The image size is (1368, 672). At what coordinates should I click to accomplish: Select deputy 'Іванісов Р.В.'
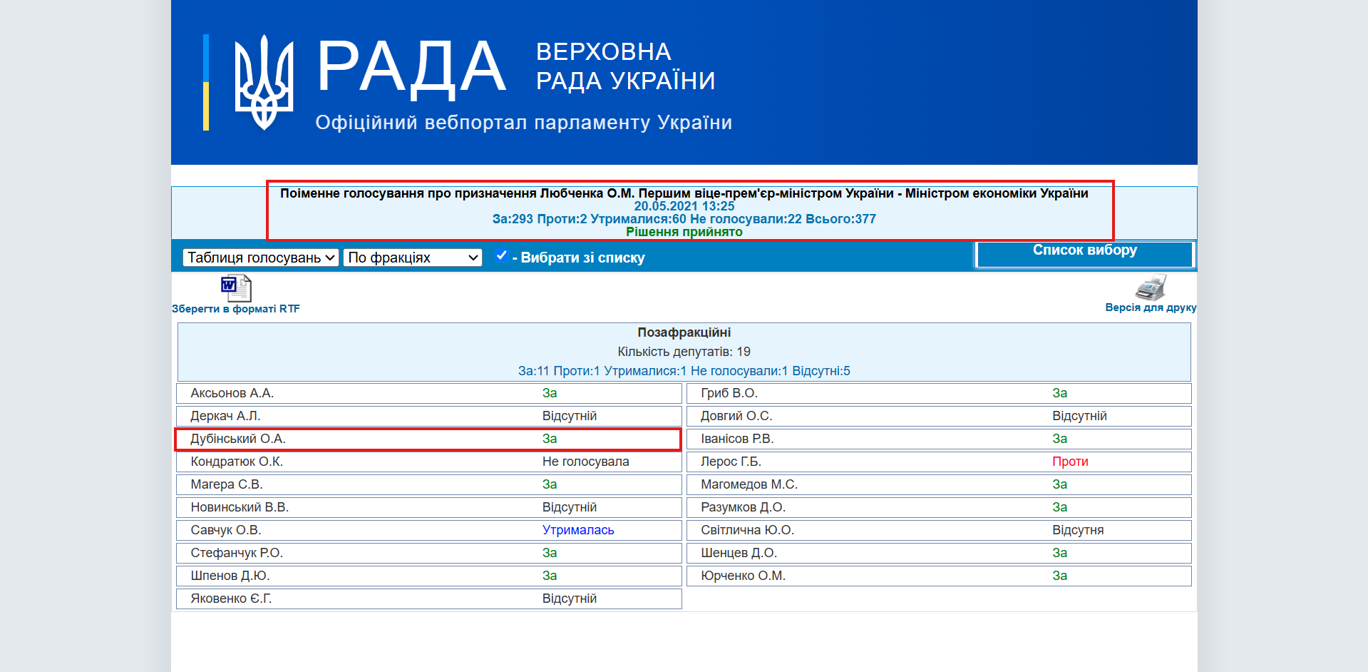pos(737,439)
